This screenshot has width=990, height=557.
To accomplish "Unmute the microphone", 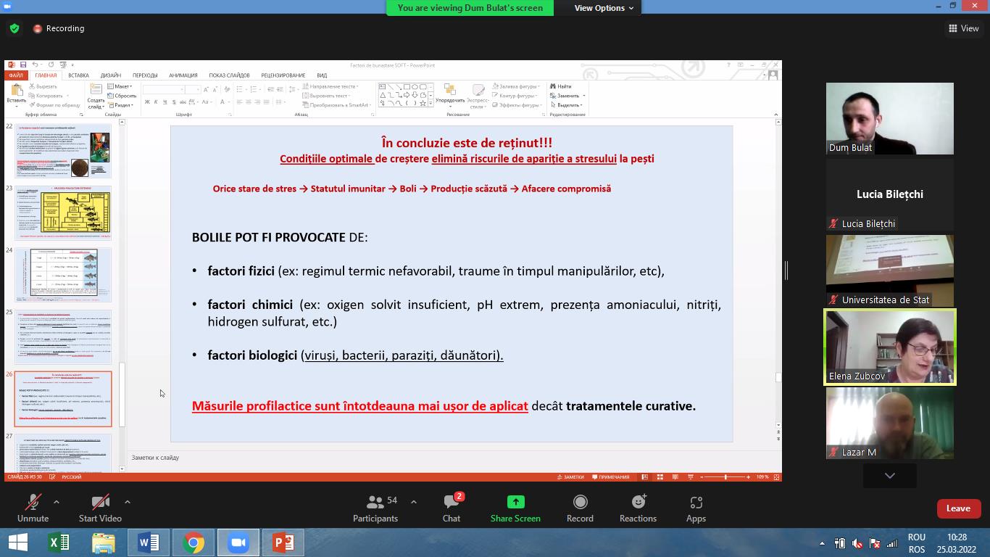I will point(33,508).
